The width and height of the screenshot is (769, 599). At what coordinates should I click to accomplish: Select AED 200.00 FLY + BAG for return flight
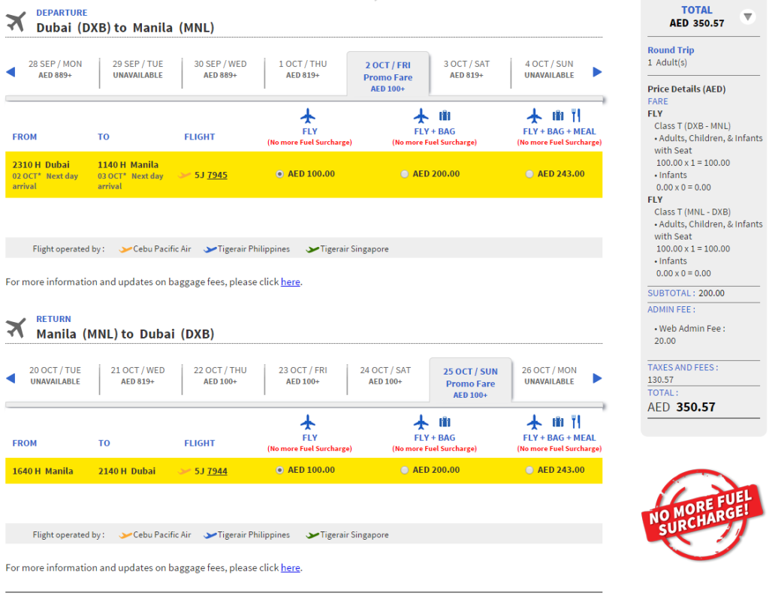[x=404, y=470]
